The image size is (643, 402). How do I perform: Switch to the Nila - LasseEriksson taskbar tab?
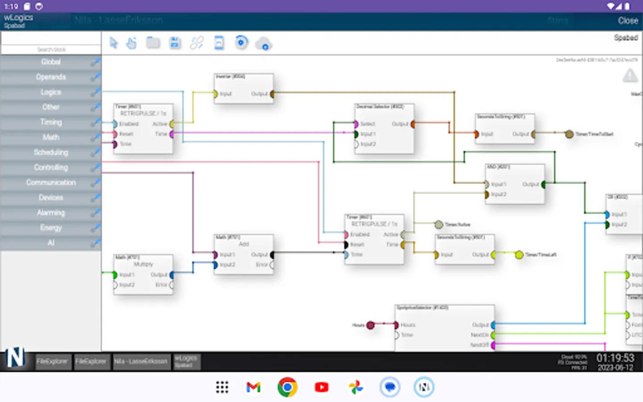(x=141, y=361)
